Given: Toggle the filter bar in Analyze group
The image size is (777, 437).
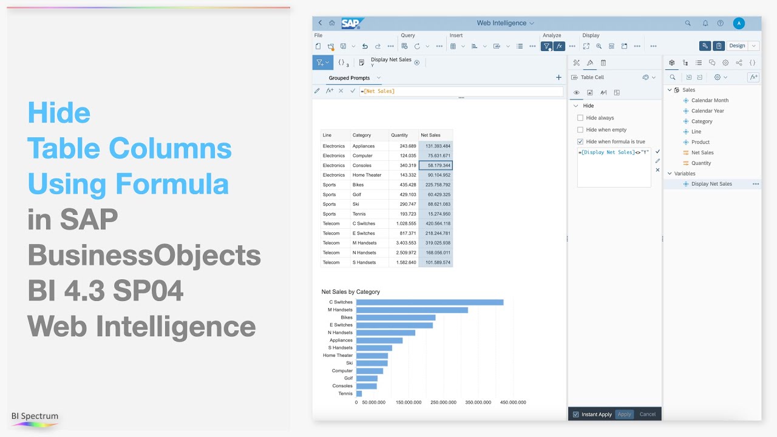Looking at the screenshot, I should point(546,46).
